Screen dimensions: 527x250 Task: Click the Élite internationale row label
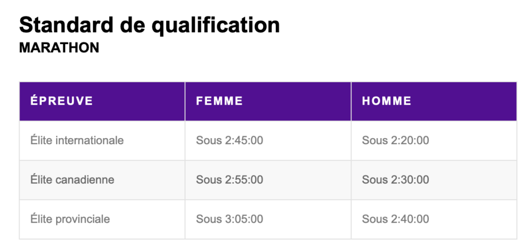point(77,140)
